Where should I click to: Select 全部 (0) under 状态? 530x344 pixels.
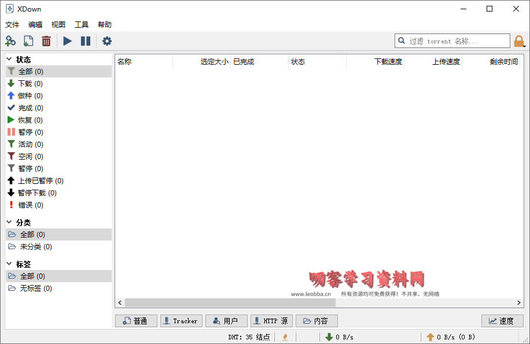pos(59,72)
